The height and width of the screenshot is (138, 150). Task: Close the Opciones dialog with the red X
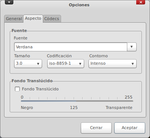[141, 2]
